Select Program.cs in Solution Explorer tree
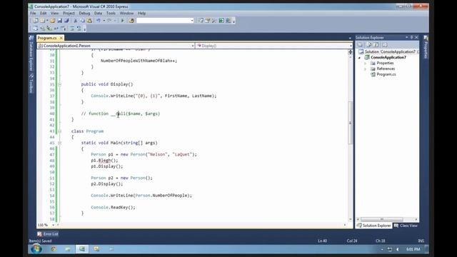Viewport: 457px width, 257px height. pos(386,74)
